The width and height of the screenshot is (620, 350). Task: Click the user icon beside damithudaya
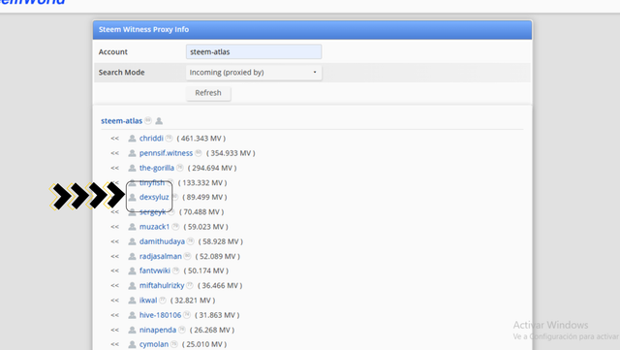pyautogui.click(x=132, y=241)
